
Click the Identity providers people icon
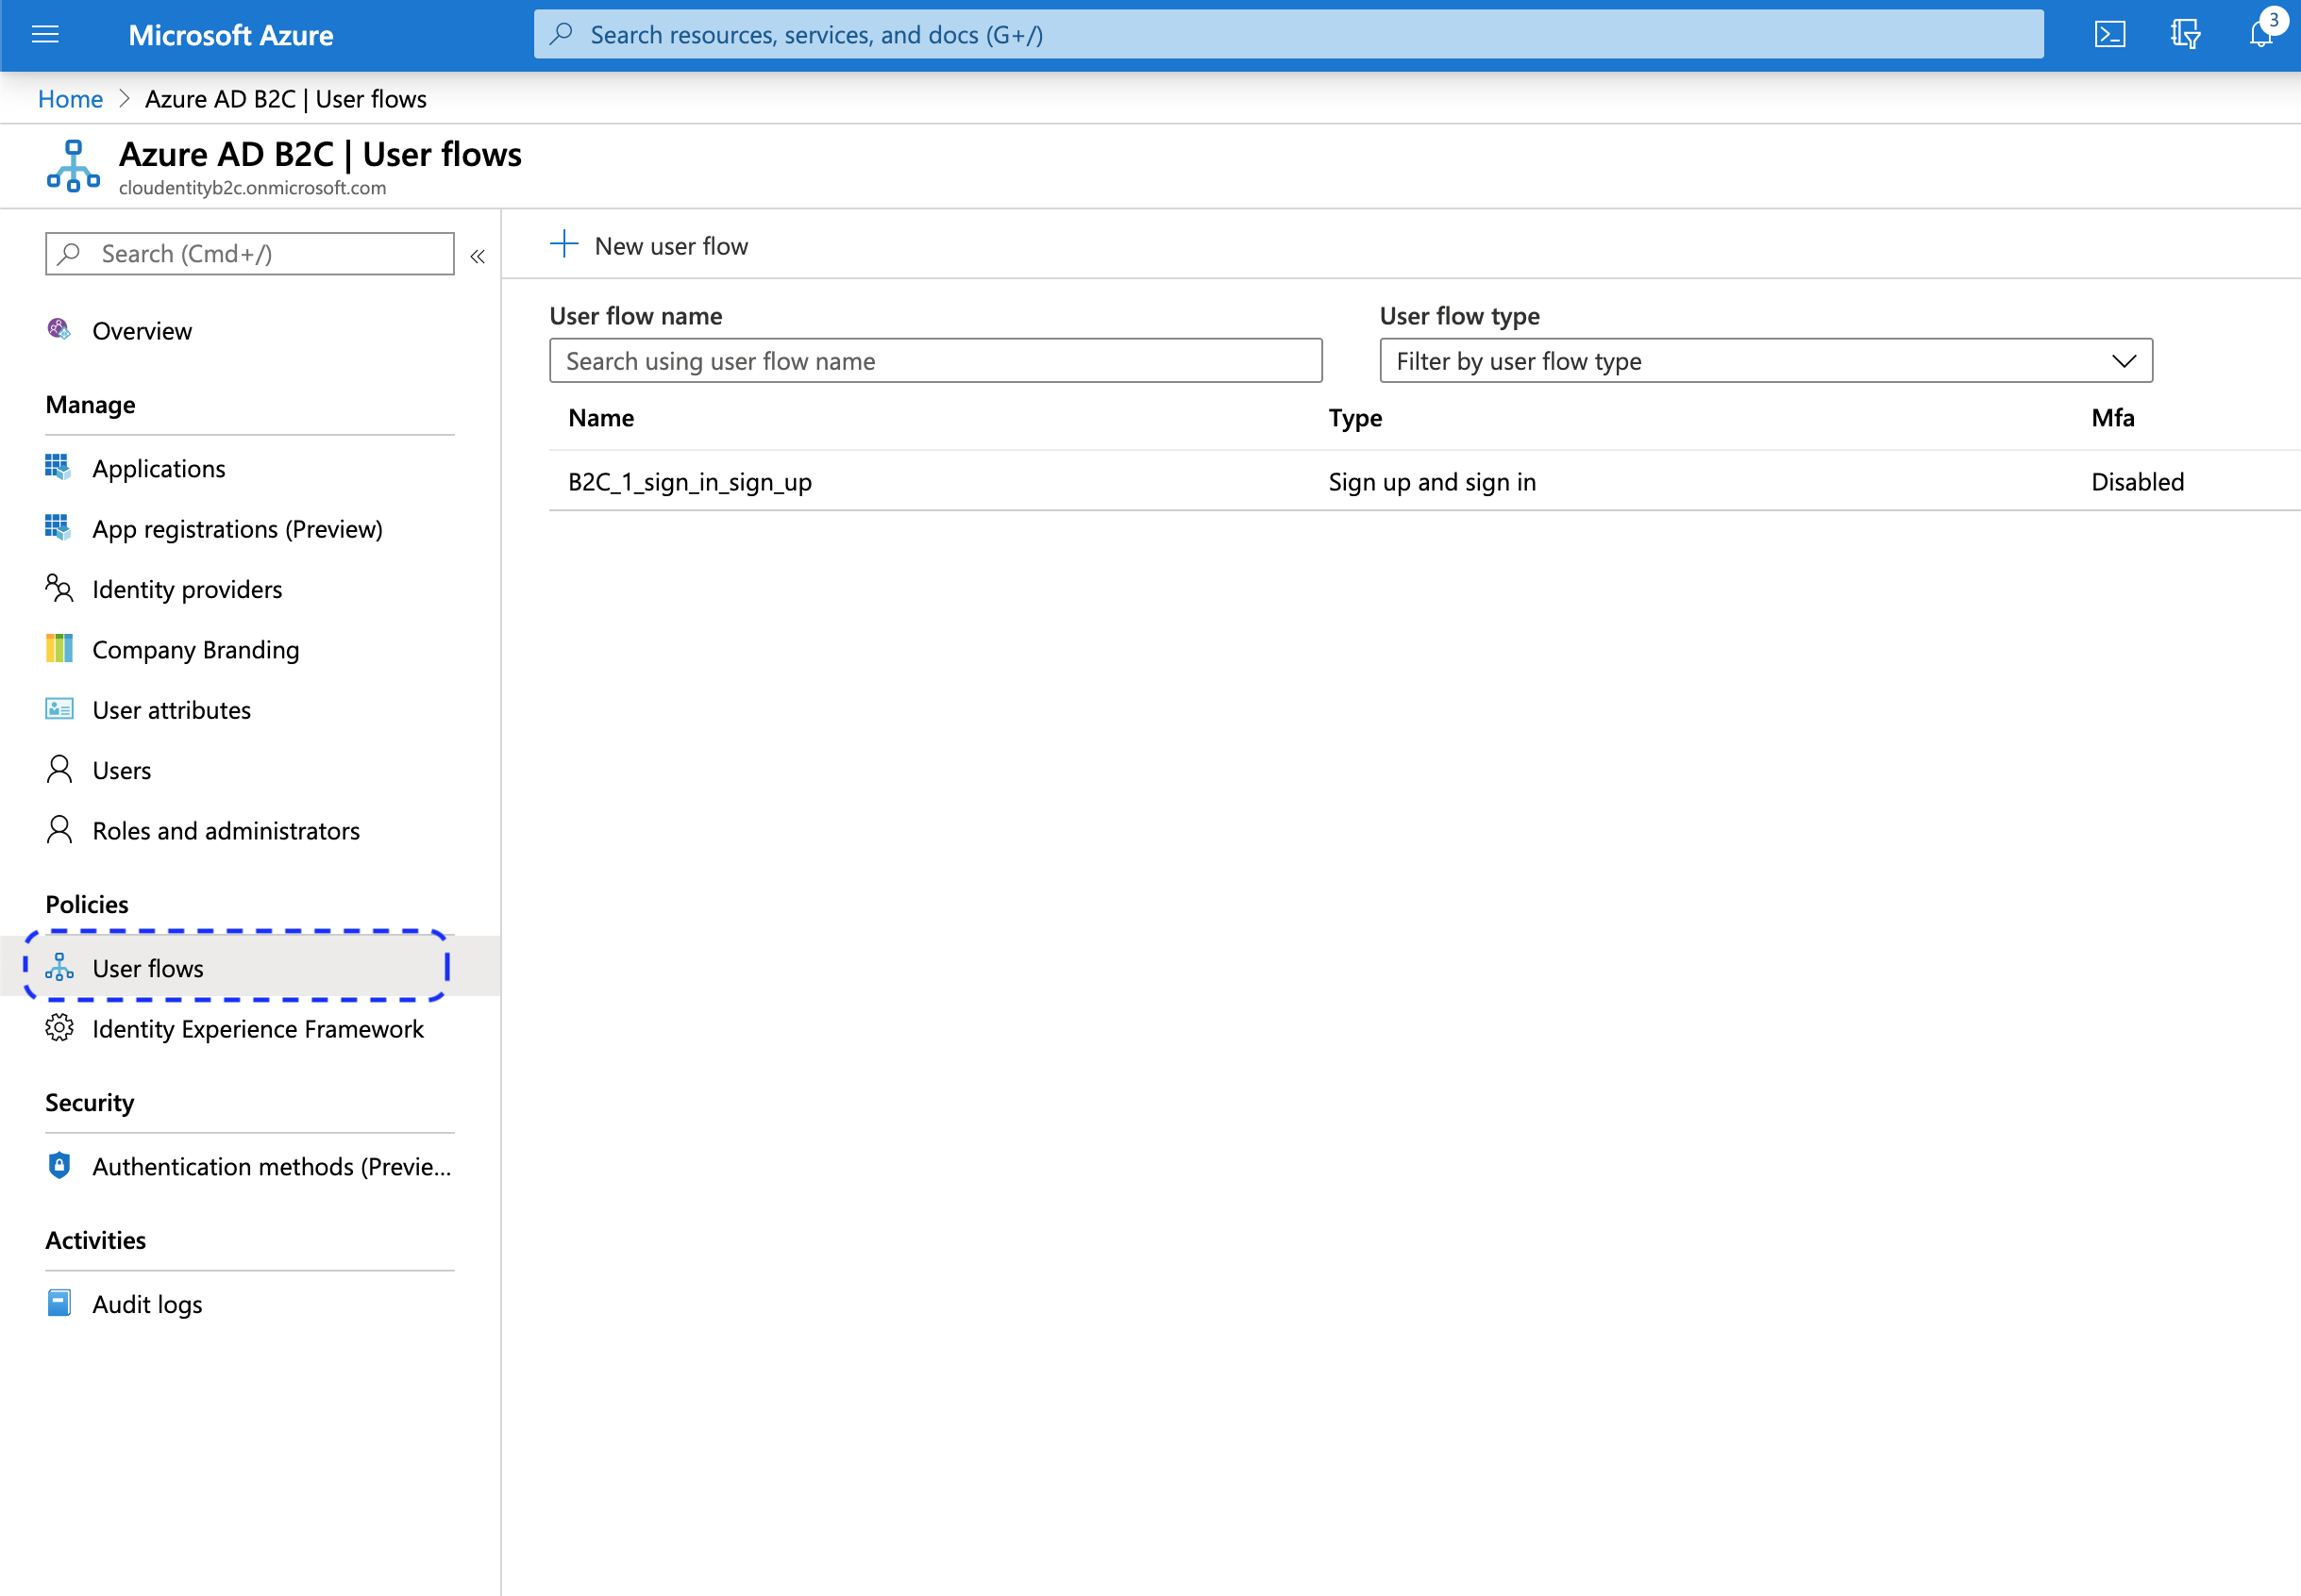click(x=59, y=588)
